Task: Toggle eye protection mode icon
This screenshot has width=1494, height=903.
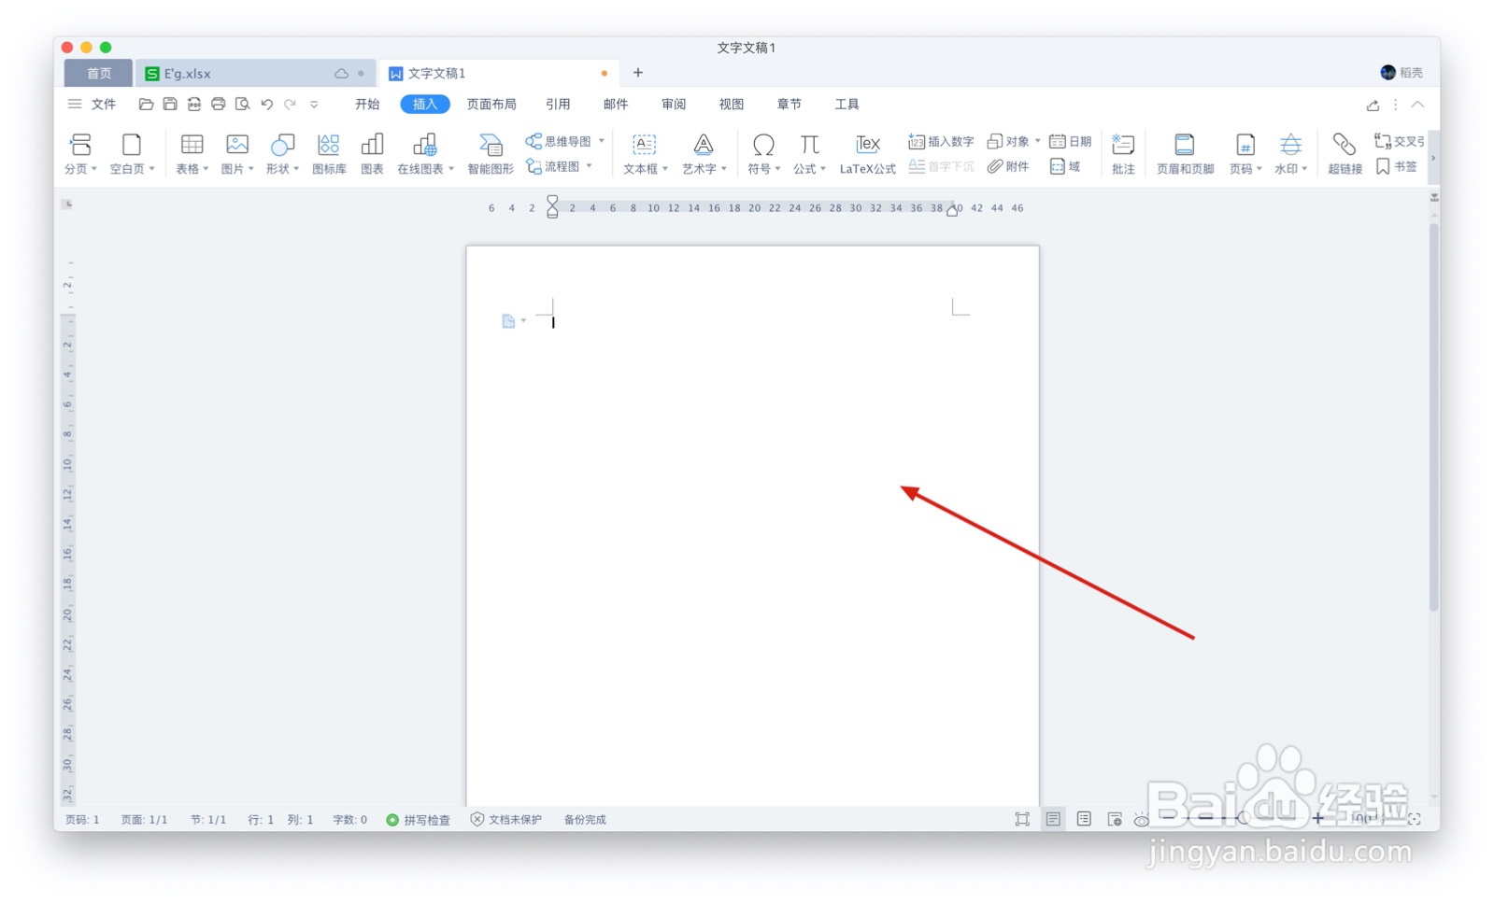Action: [1142, 820]
